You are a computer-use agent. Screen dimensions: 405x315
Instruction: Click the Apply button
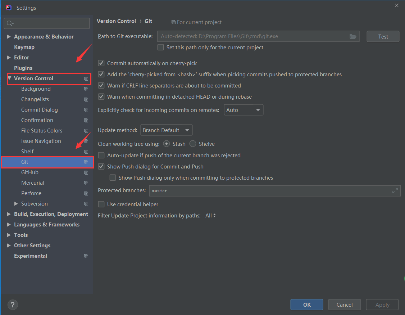coord(382,305)
